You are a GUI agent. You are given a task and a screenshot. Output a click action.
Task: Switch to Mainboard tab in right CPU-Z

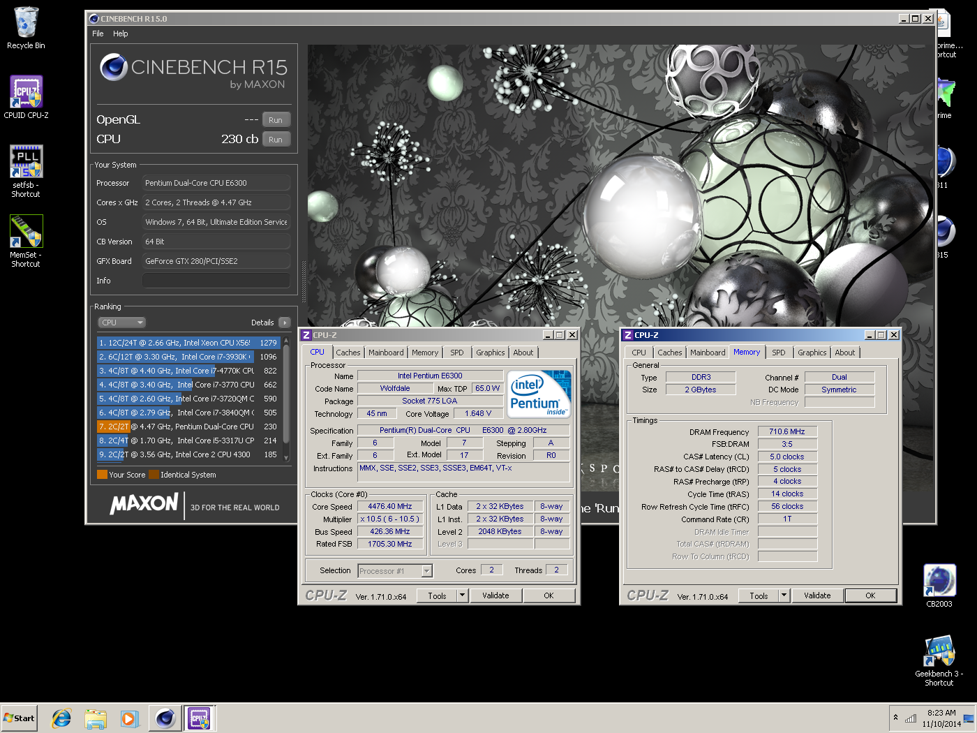click(708, 353)
